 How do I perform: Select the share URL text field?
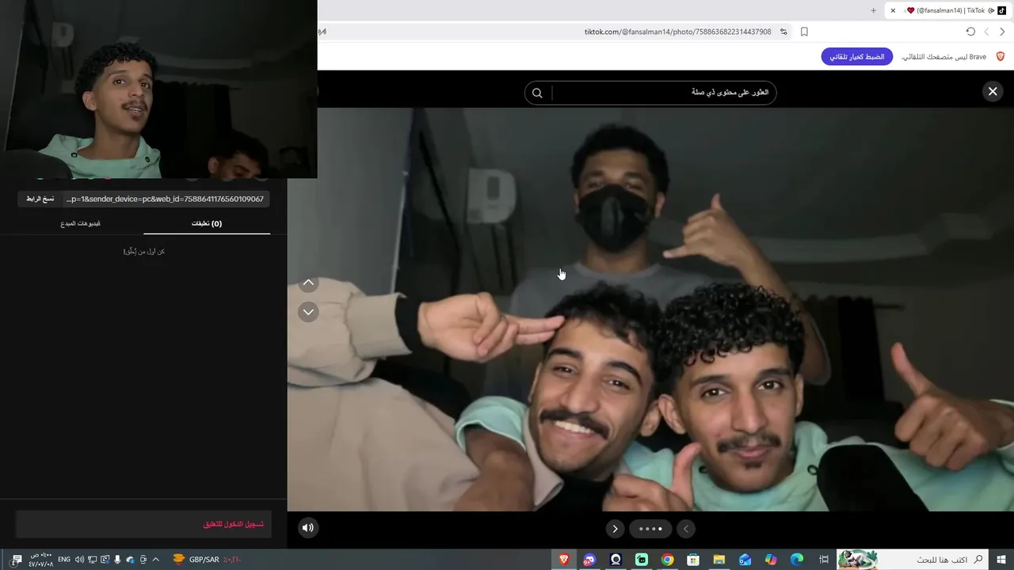(x=165, y=199)
